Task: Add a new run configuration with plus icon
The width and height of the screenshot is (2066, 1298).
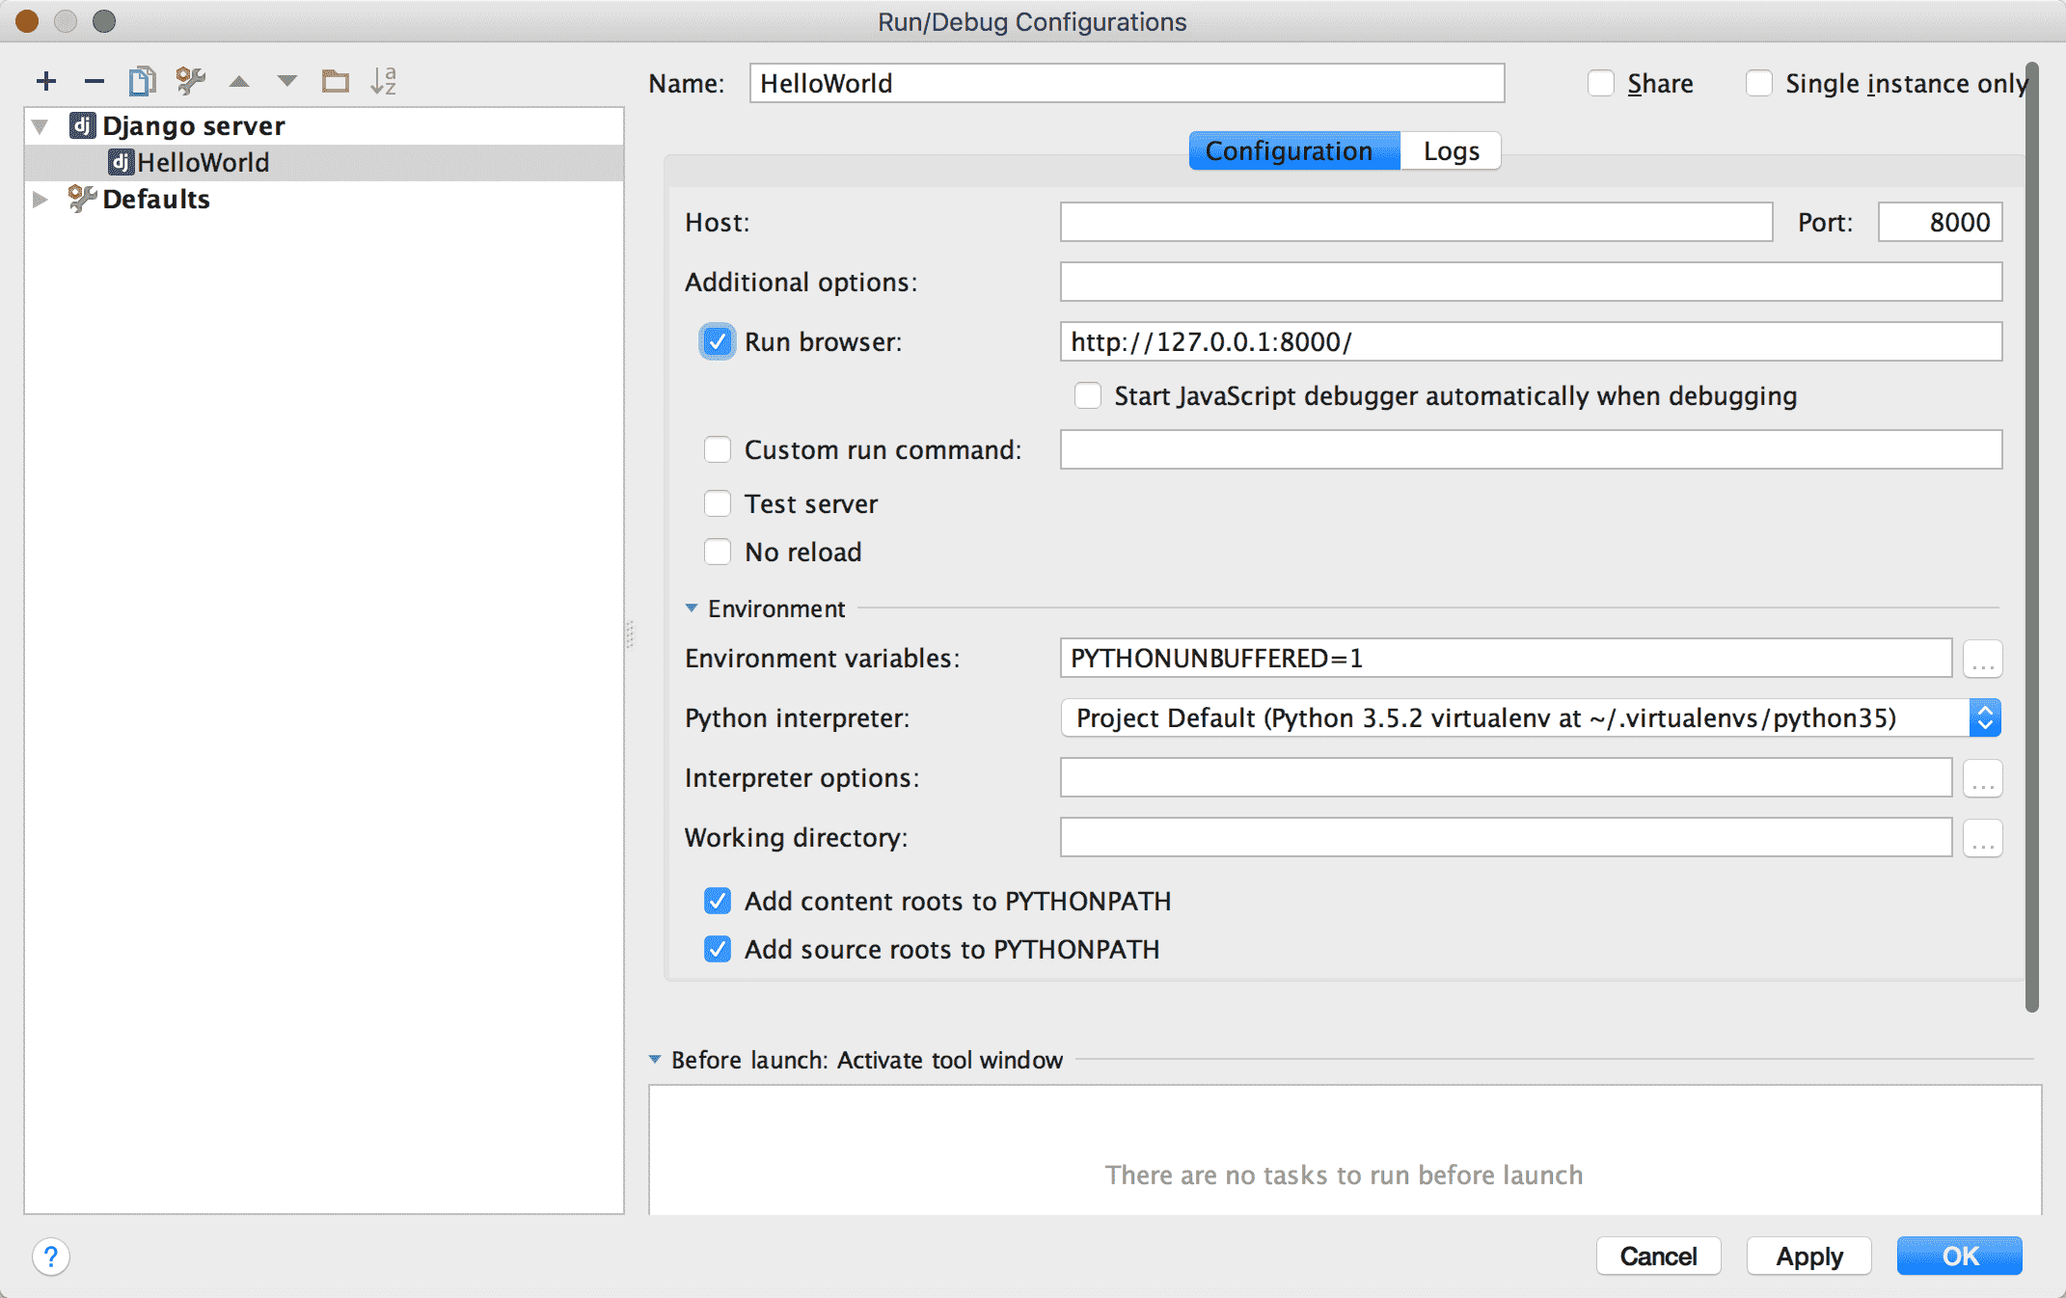Action: [x=45, y=81]
